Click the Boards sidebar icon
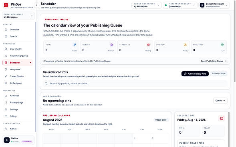Viewport: 236px width, 147px height. click(x=6, y=36)
